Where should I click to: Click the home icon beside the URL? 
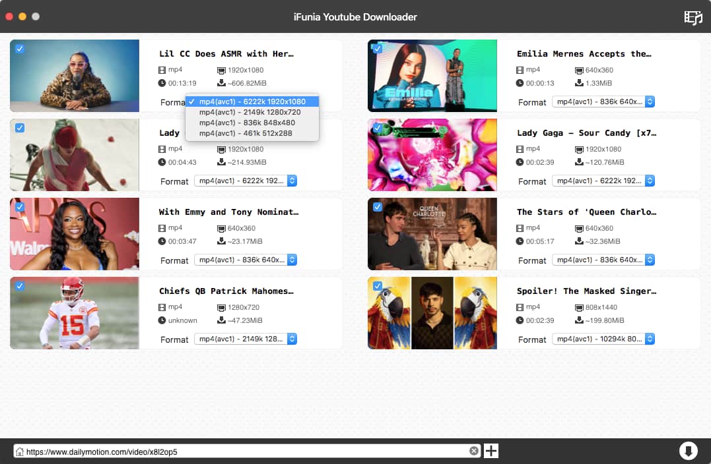[20, 451]
